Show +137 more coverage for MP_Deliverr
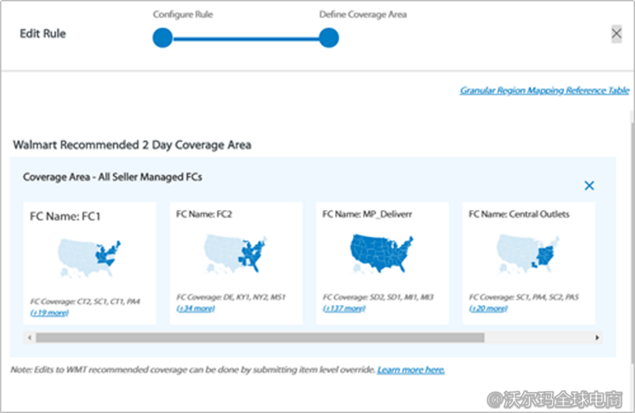This screenshot has height=413, width=635. [x=344, y=308]
